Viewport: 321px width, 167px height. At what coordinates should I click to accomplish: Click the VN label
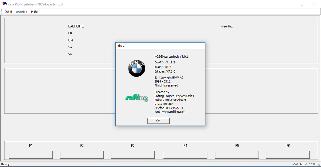70,54
